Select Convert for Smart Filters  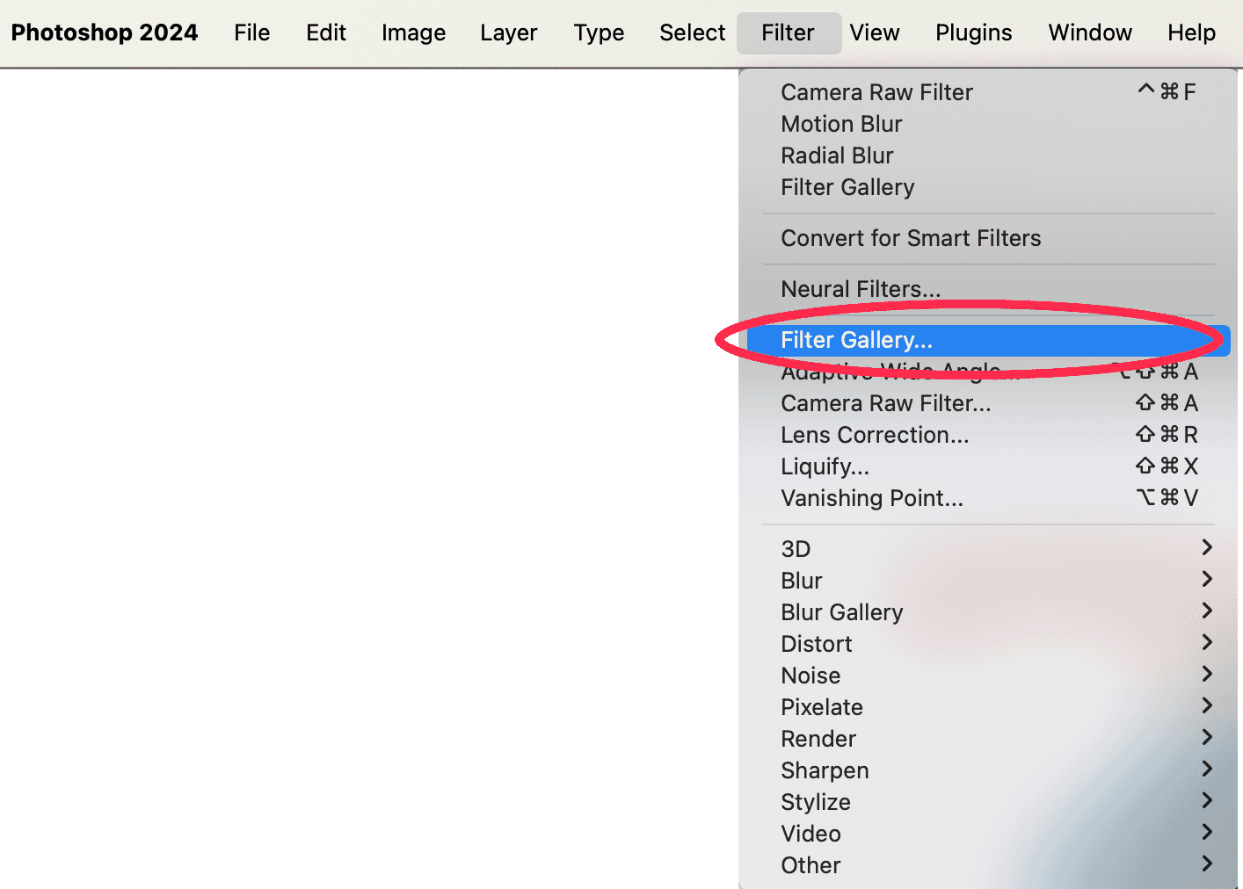911,238
